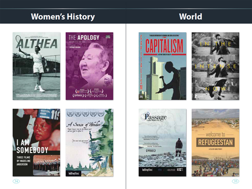Click page number 34 badge
The width and height of the screenshot is (252, 189).
[16, 181]
